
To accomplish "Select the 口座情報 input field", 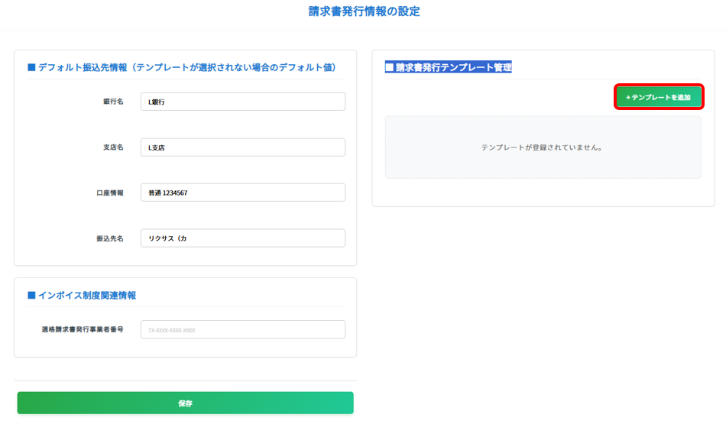I will 242,193.
